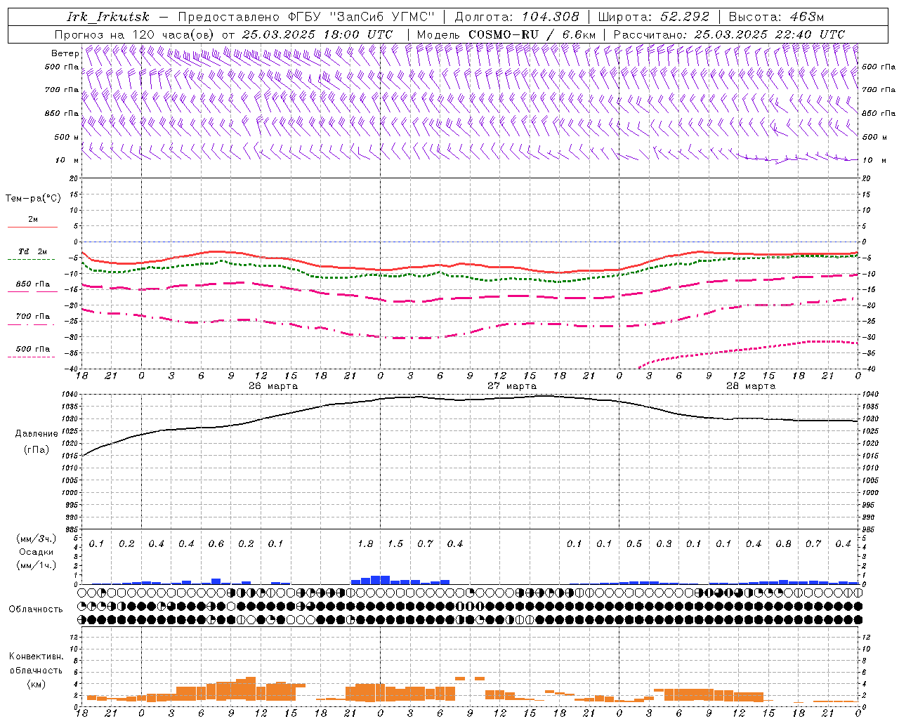Image resolution: width=899 pixels, height=719 pixels.
Task: Click the precipitation value '1.5'
Action: tap(395, 543)
